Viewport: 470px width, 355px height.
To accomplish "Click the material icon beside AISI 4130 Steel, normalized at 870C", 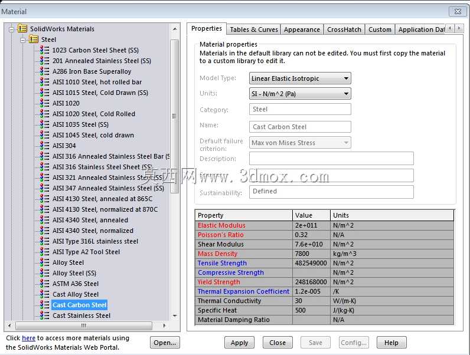I will [45, 209].
